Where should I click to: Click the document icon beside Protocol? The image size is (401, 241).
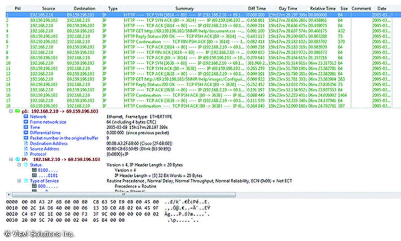point(26,154)
